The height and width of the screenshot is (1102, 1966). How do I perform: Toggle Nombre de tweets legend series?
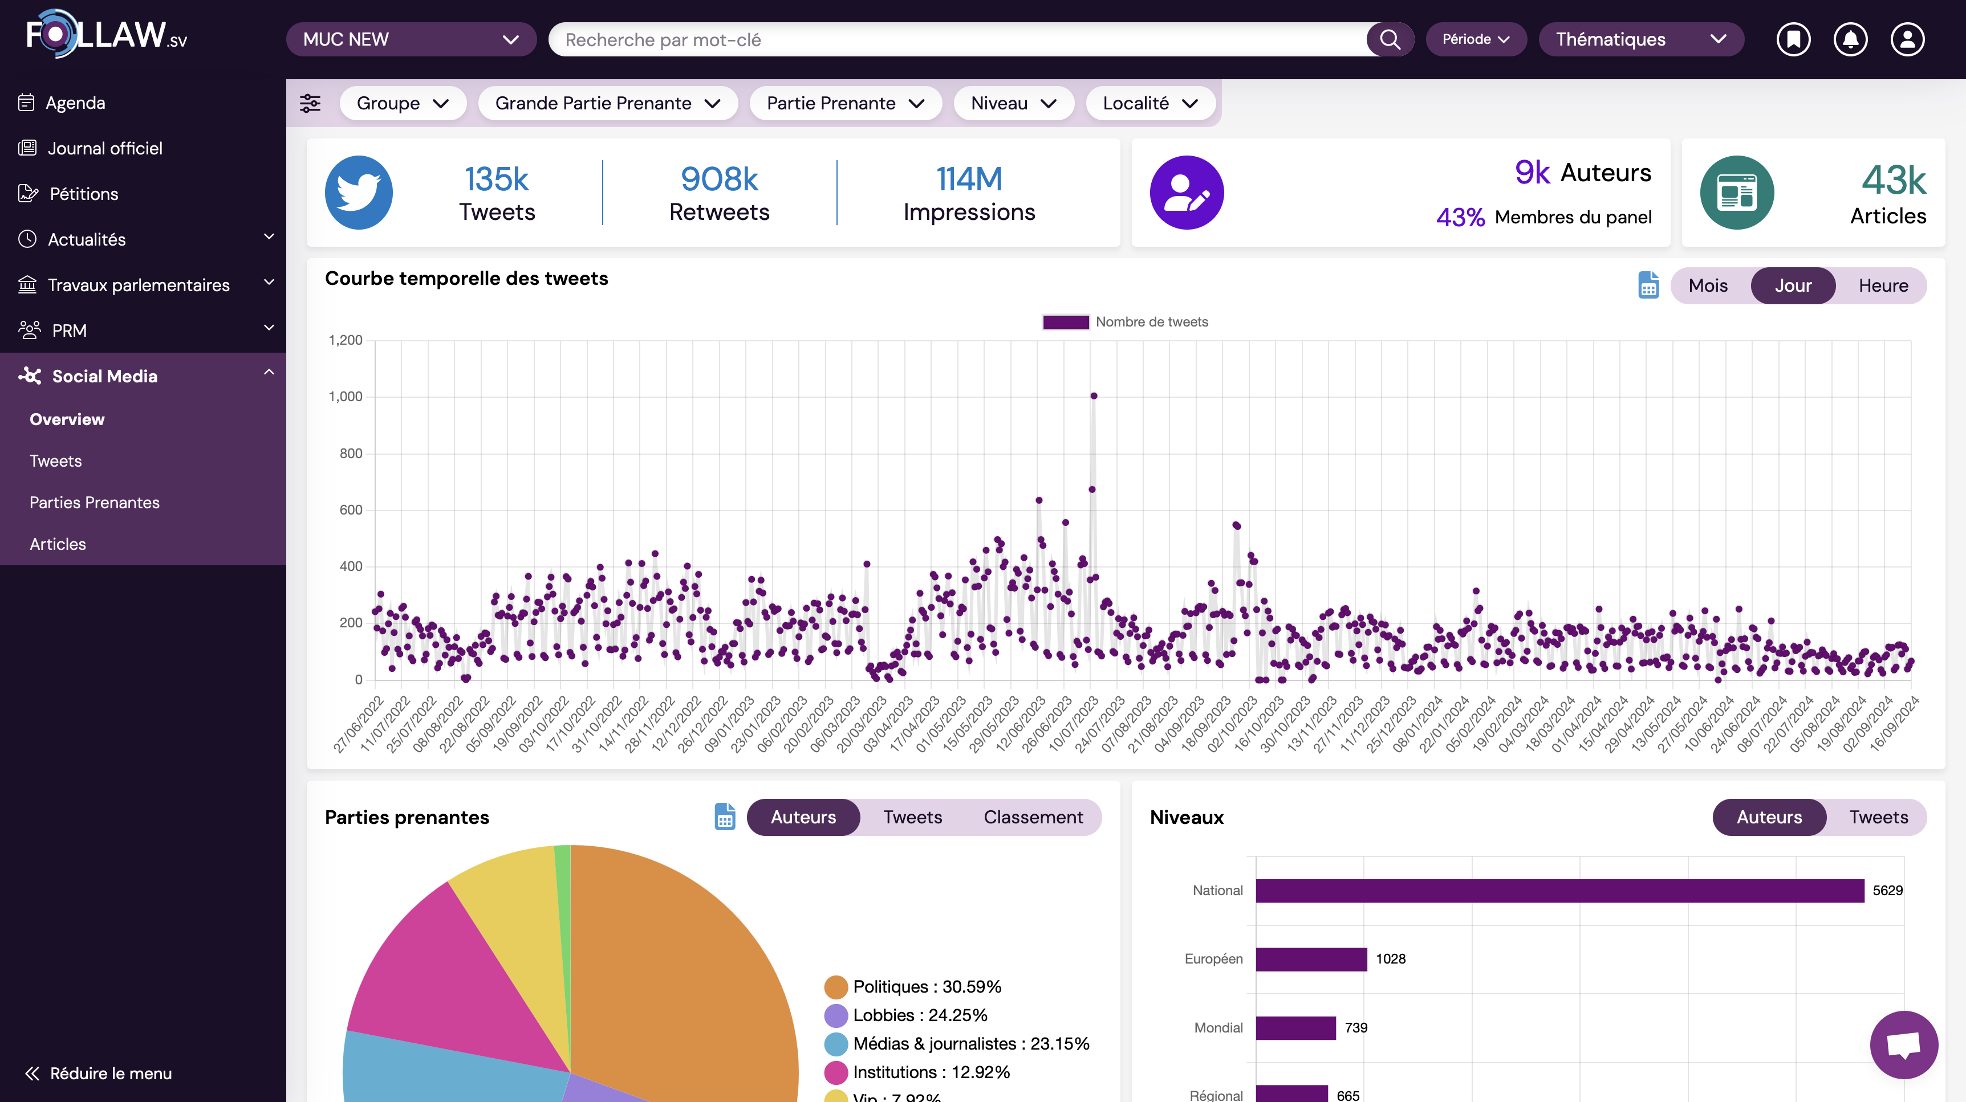point(1125,322)
